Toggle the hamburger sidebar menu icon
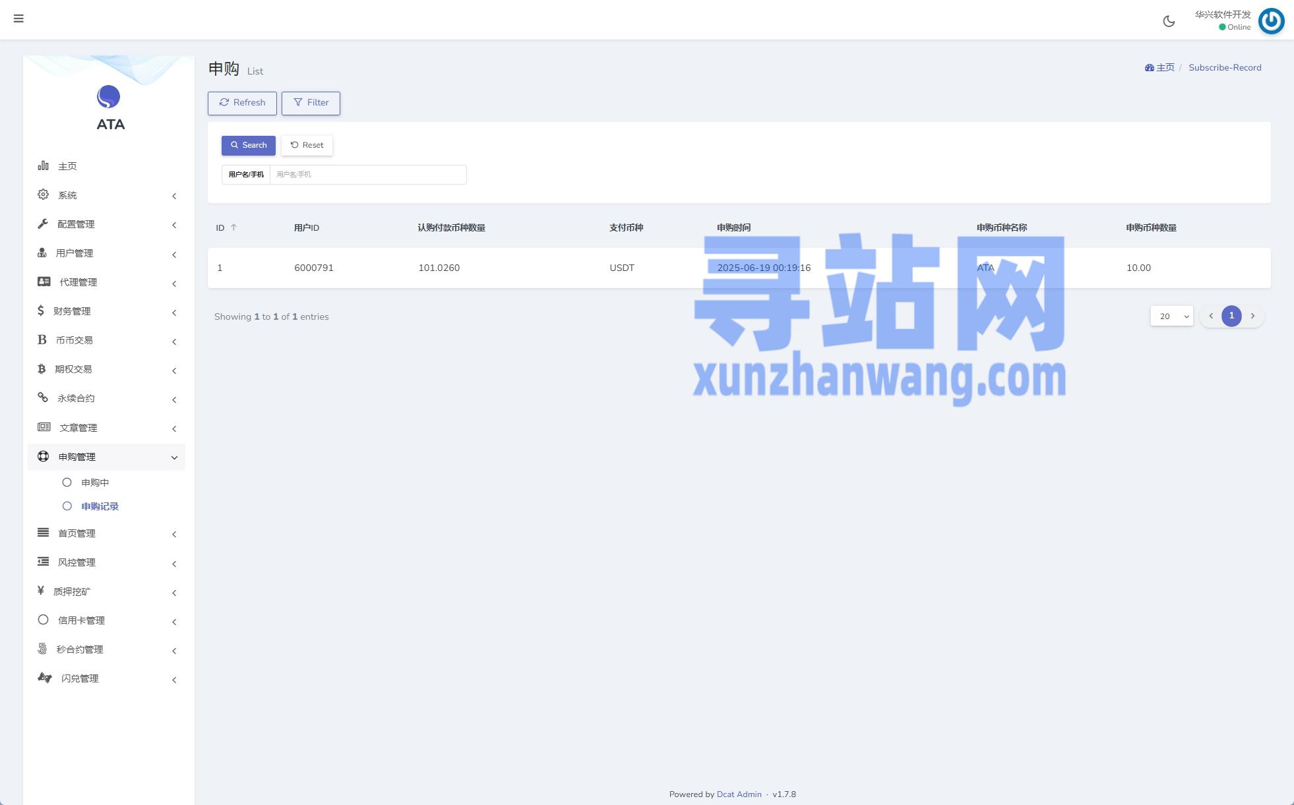Viewport: 1294px width, 805px height. coord(18,18)
